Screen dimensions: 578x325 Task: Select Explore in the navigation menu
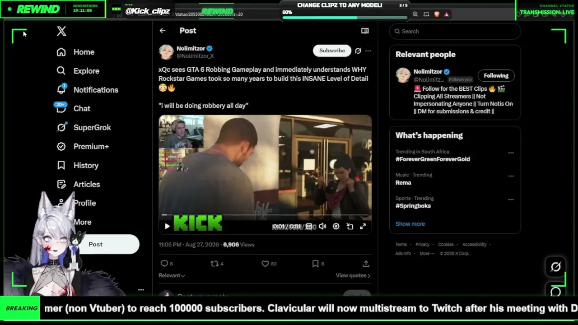point(86,71)
